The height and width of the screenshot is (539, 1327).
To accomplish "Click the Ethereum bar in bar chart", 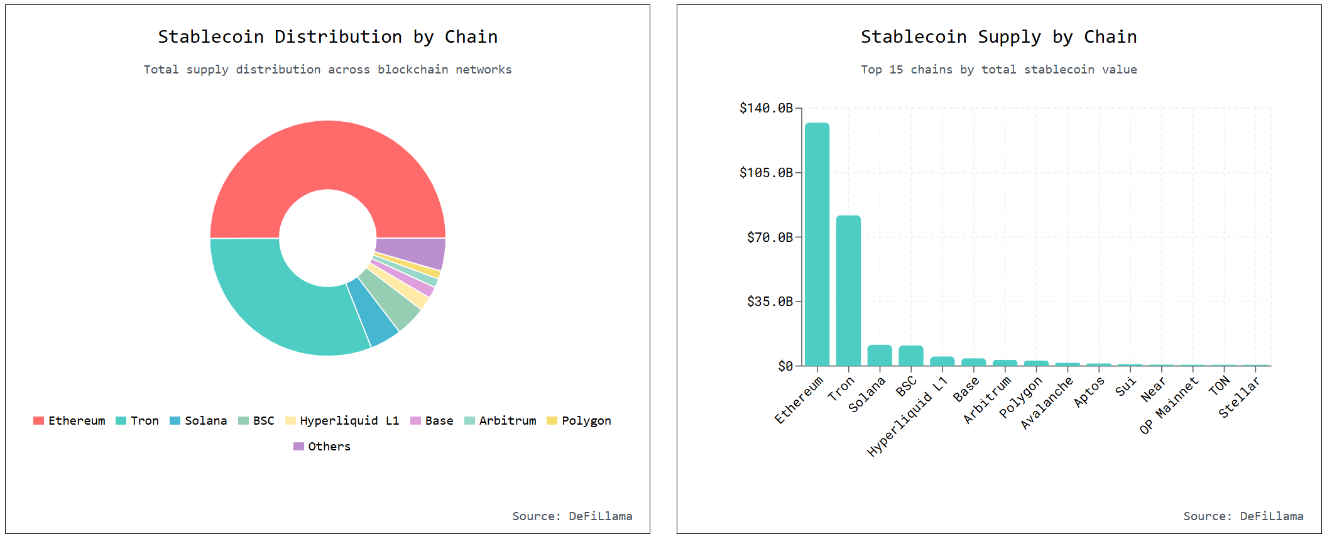I will coord(817,244).
